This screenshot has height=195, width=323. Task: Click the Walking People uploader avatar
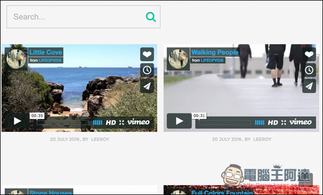178,59
